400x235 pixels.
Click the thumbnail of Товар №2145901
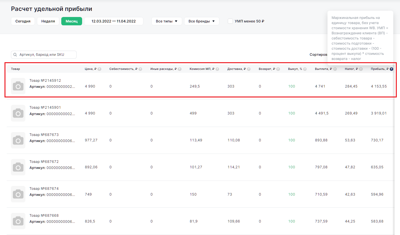click(x=18, y=113)
